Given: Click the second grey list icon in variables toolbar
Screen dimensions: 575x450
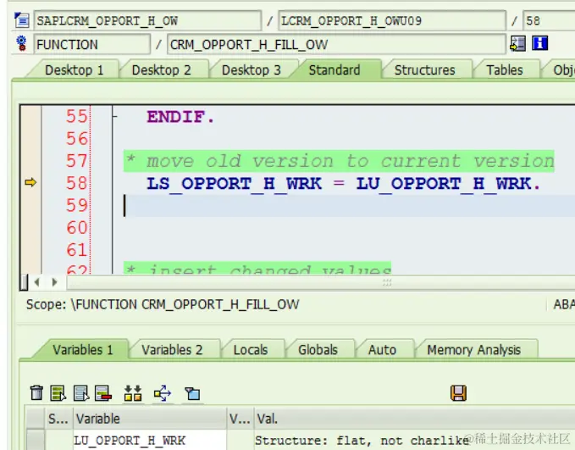Looking at the screenshot, I should pyautogui.click(x=81, y=393).
